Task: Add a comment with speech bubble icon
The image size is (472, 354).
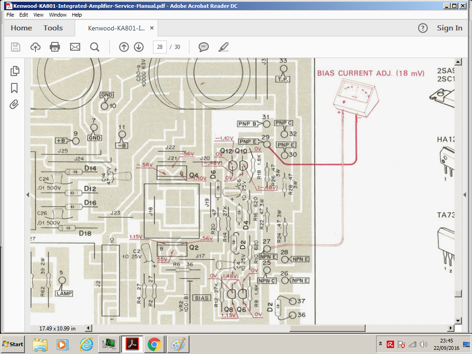Action: click(x=204, y=47)
